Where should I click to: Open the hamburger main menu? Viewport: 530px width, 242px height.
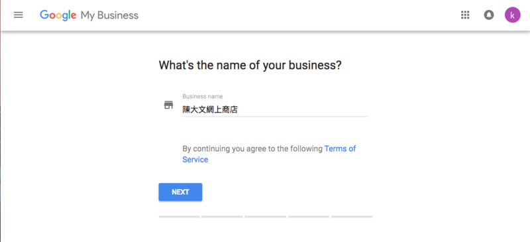(x=19, y=15)
